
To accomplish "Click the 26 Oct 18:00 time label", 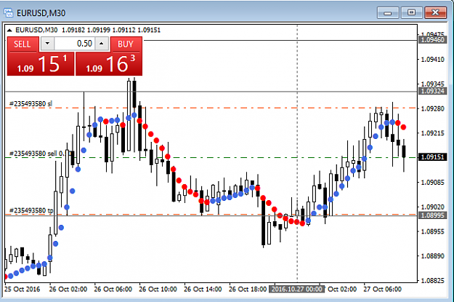I will 248,289.
